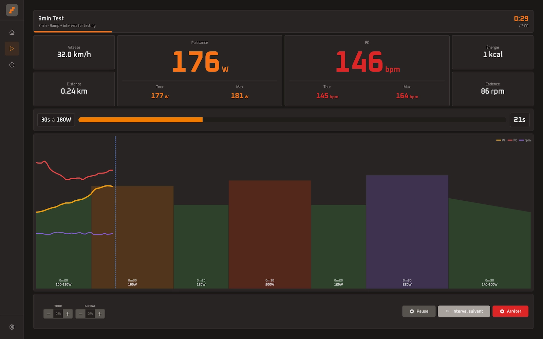Screen dimensions: 543x339
Task: Click the interval progress bar
Action: click(292, 120)
